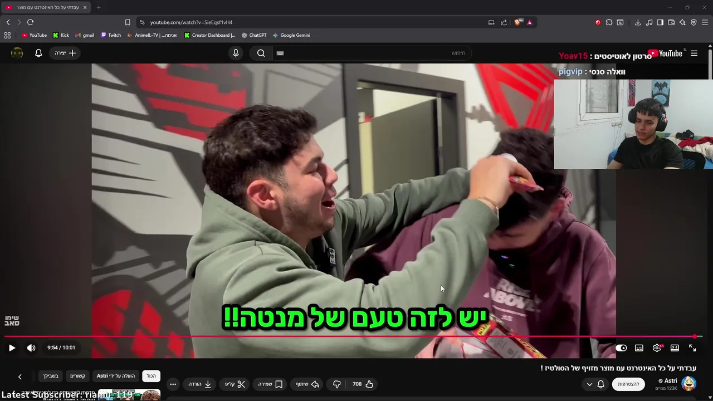713x401 pixels.
Task: Open YouTube notifications bell
Action: click(x=38, y=53)
